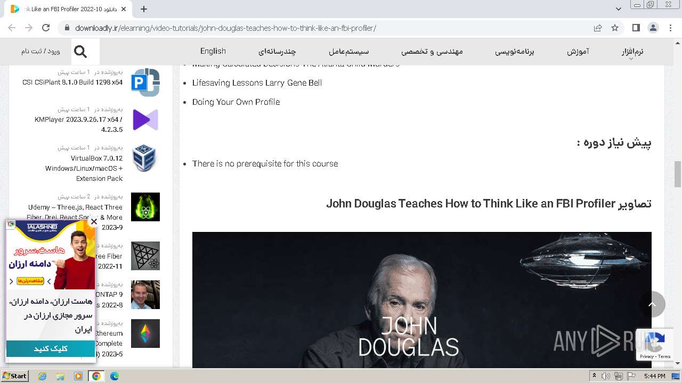Open VirtualBox icon thumbnail
Screen dimensions: 682x383
point(144,157)
